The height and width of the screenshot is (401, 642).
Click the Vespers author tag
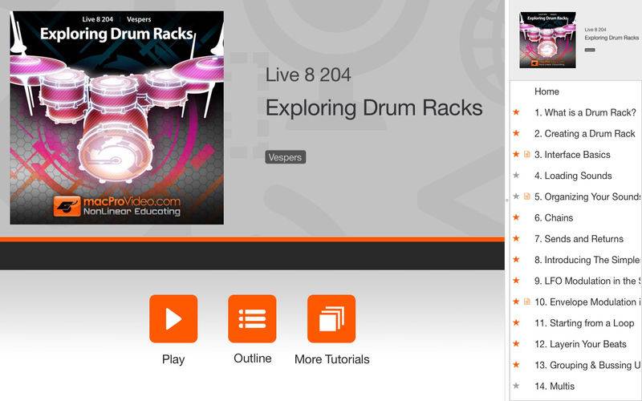pyautogui.click(x=286, y=157)
